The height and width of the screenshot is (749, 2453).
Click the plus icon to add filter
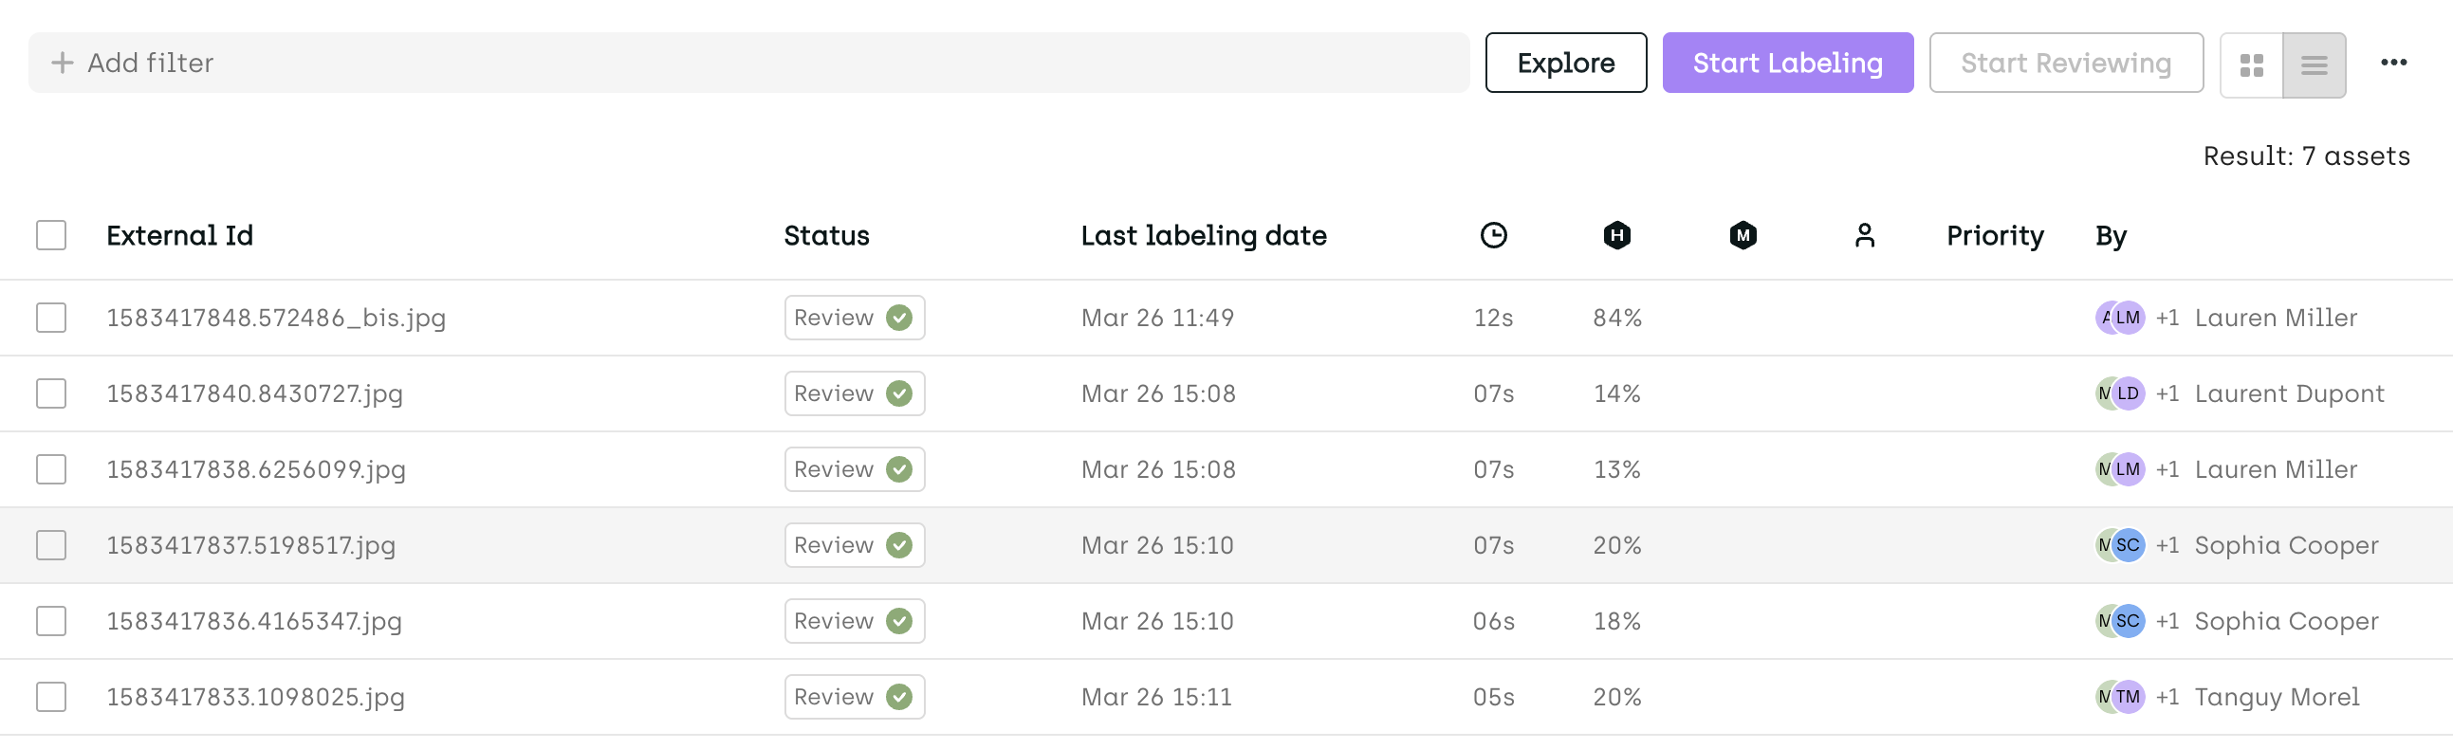62,63
